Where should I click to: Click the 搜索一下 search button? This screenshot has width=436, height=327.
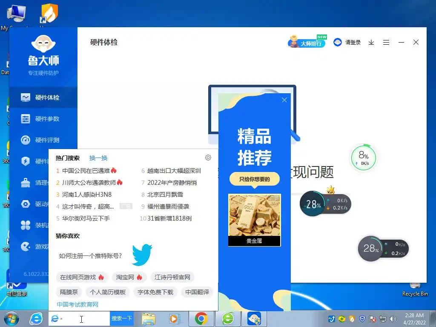121,318
